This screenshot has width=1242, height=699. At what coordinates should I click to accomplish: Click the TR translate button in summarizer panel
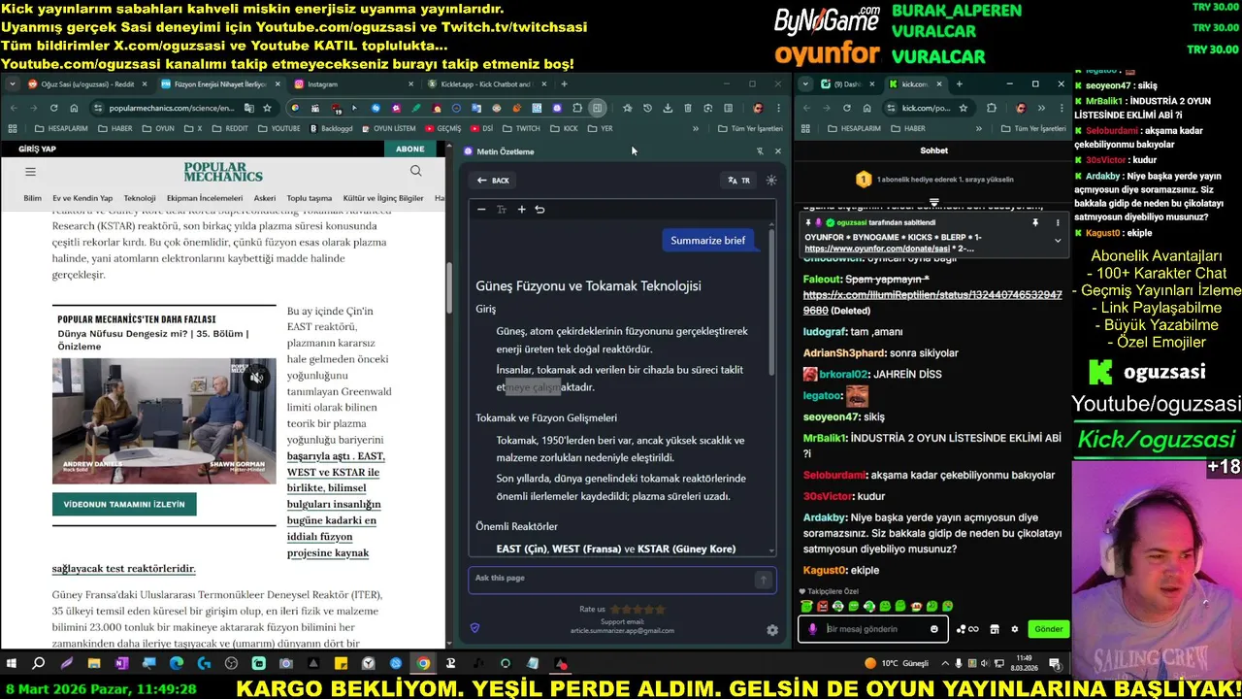click(739, 180)
